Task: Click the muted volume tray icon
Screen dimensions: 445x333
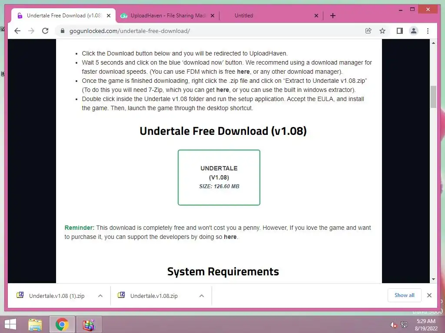Action: [x=393, y=325]
